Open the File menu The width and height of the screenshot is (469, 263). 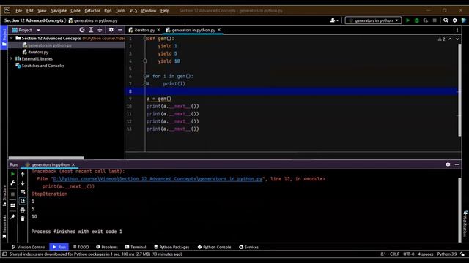(18, 10)
